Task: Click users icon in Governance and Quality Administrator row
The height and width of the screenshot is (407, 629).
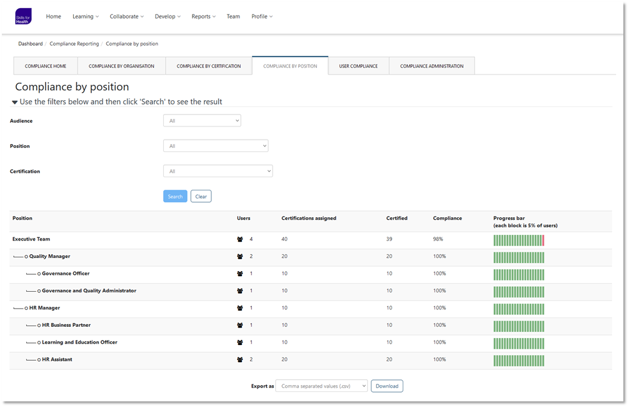Action: click(x=240, y=291)
